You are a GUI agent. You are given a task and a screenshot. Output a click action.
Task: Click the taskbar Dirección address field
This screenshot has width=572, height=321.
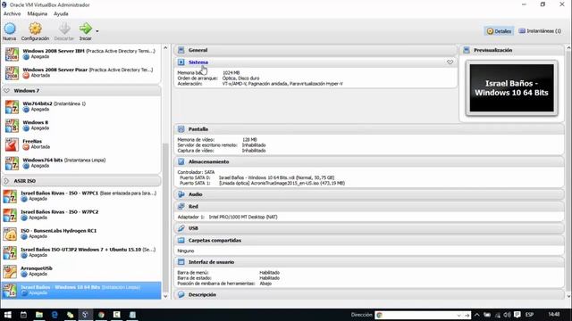[x=418, y=315]
